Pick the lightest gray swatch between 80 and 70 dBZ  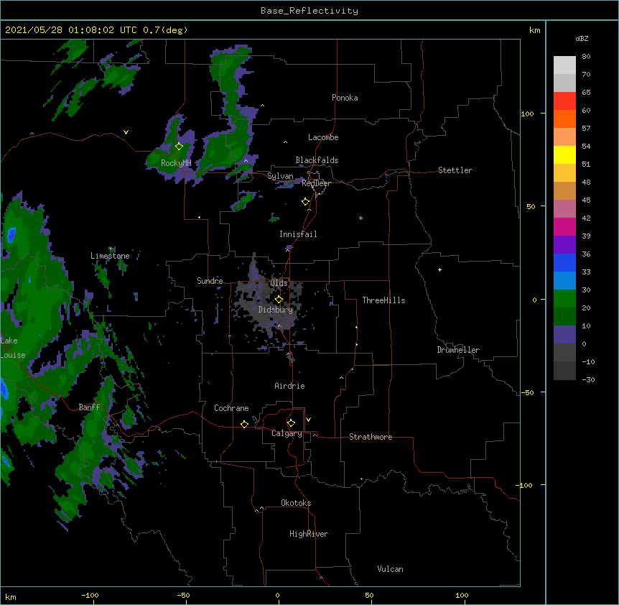click(564, 65)
